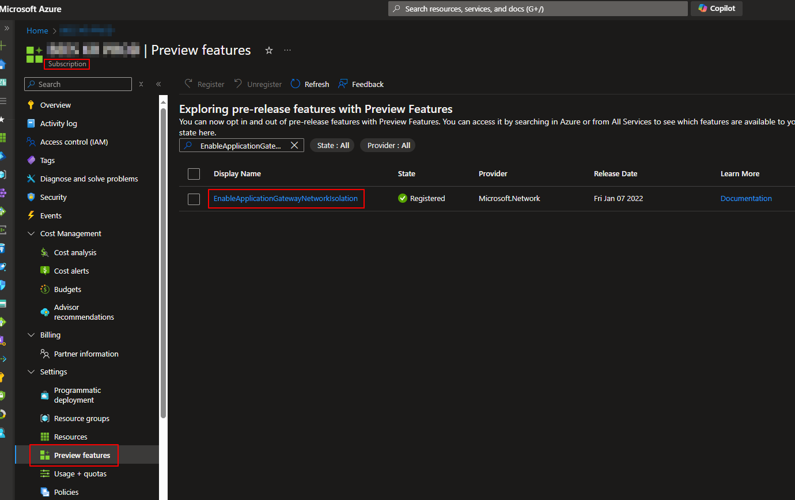Click the Unregister toolbar button

pyautogui.click(x=258, y=84)
